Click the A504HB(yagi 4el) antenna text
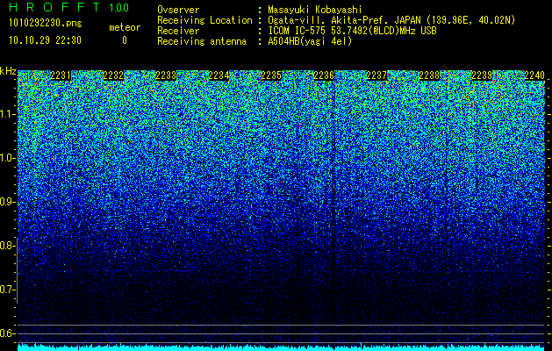The height and width of the screenshot is (351, 552). (x=310, y=41)
